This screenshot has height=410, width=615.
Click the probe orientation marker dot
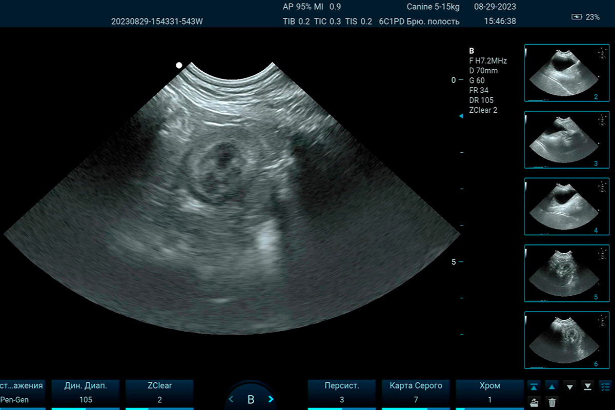pos(179,65)
